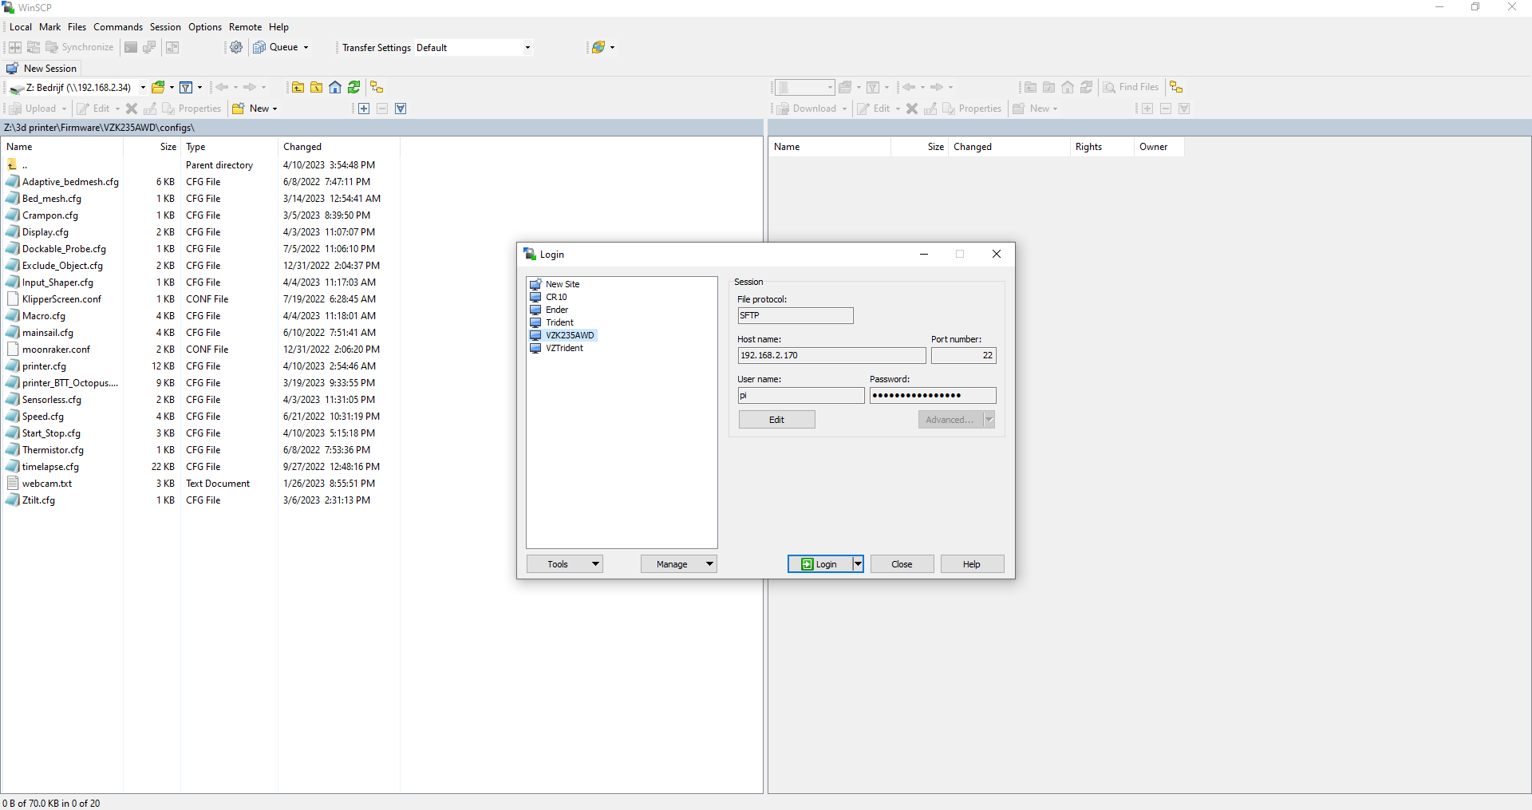Go one level up in local panel
1532x810 pixels.
(x=298, y=88)
